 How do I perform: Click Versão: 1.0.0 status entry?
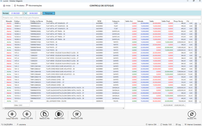[166, 124]
